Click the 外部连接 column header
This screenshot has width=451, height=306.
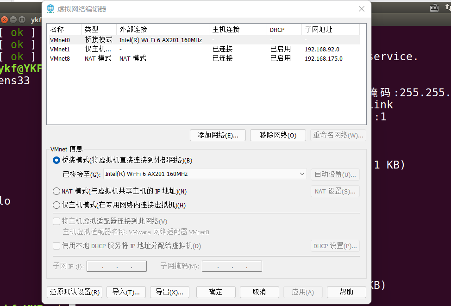pos(163,29)
